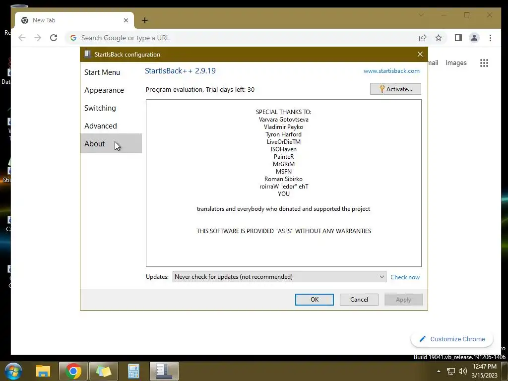Click the Google icon in address bar
The width and height of the screenshot is (508, 381).
pyautogui.click(x=73, y=38)
